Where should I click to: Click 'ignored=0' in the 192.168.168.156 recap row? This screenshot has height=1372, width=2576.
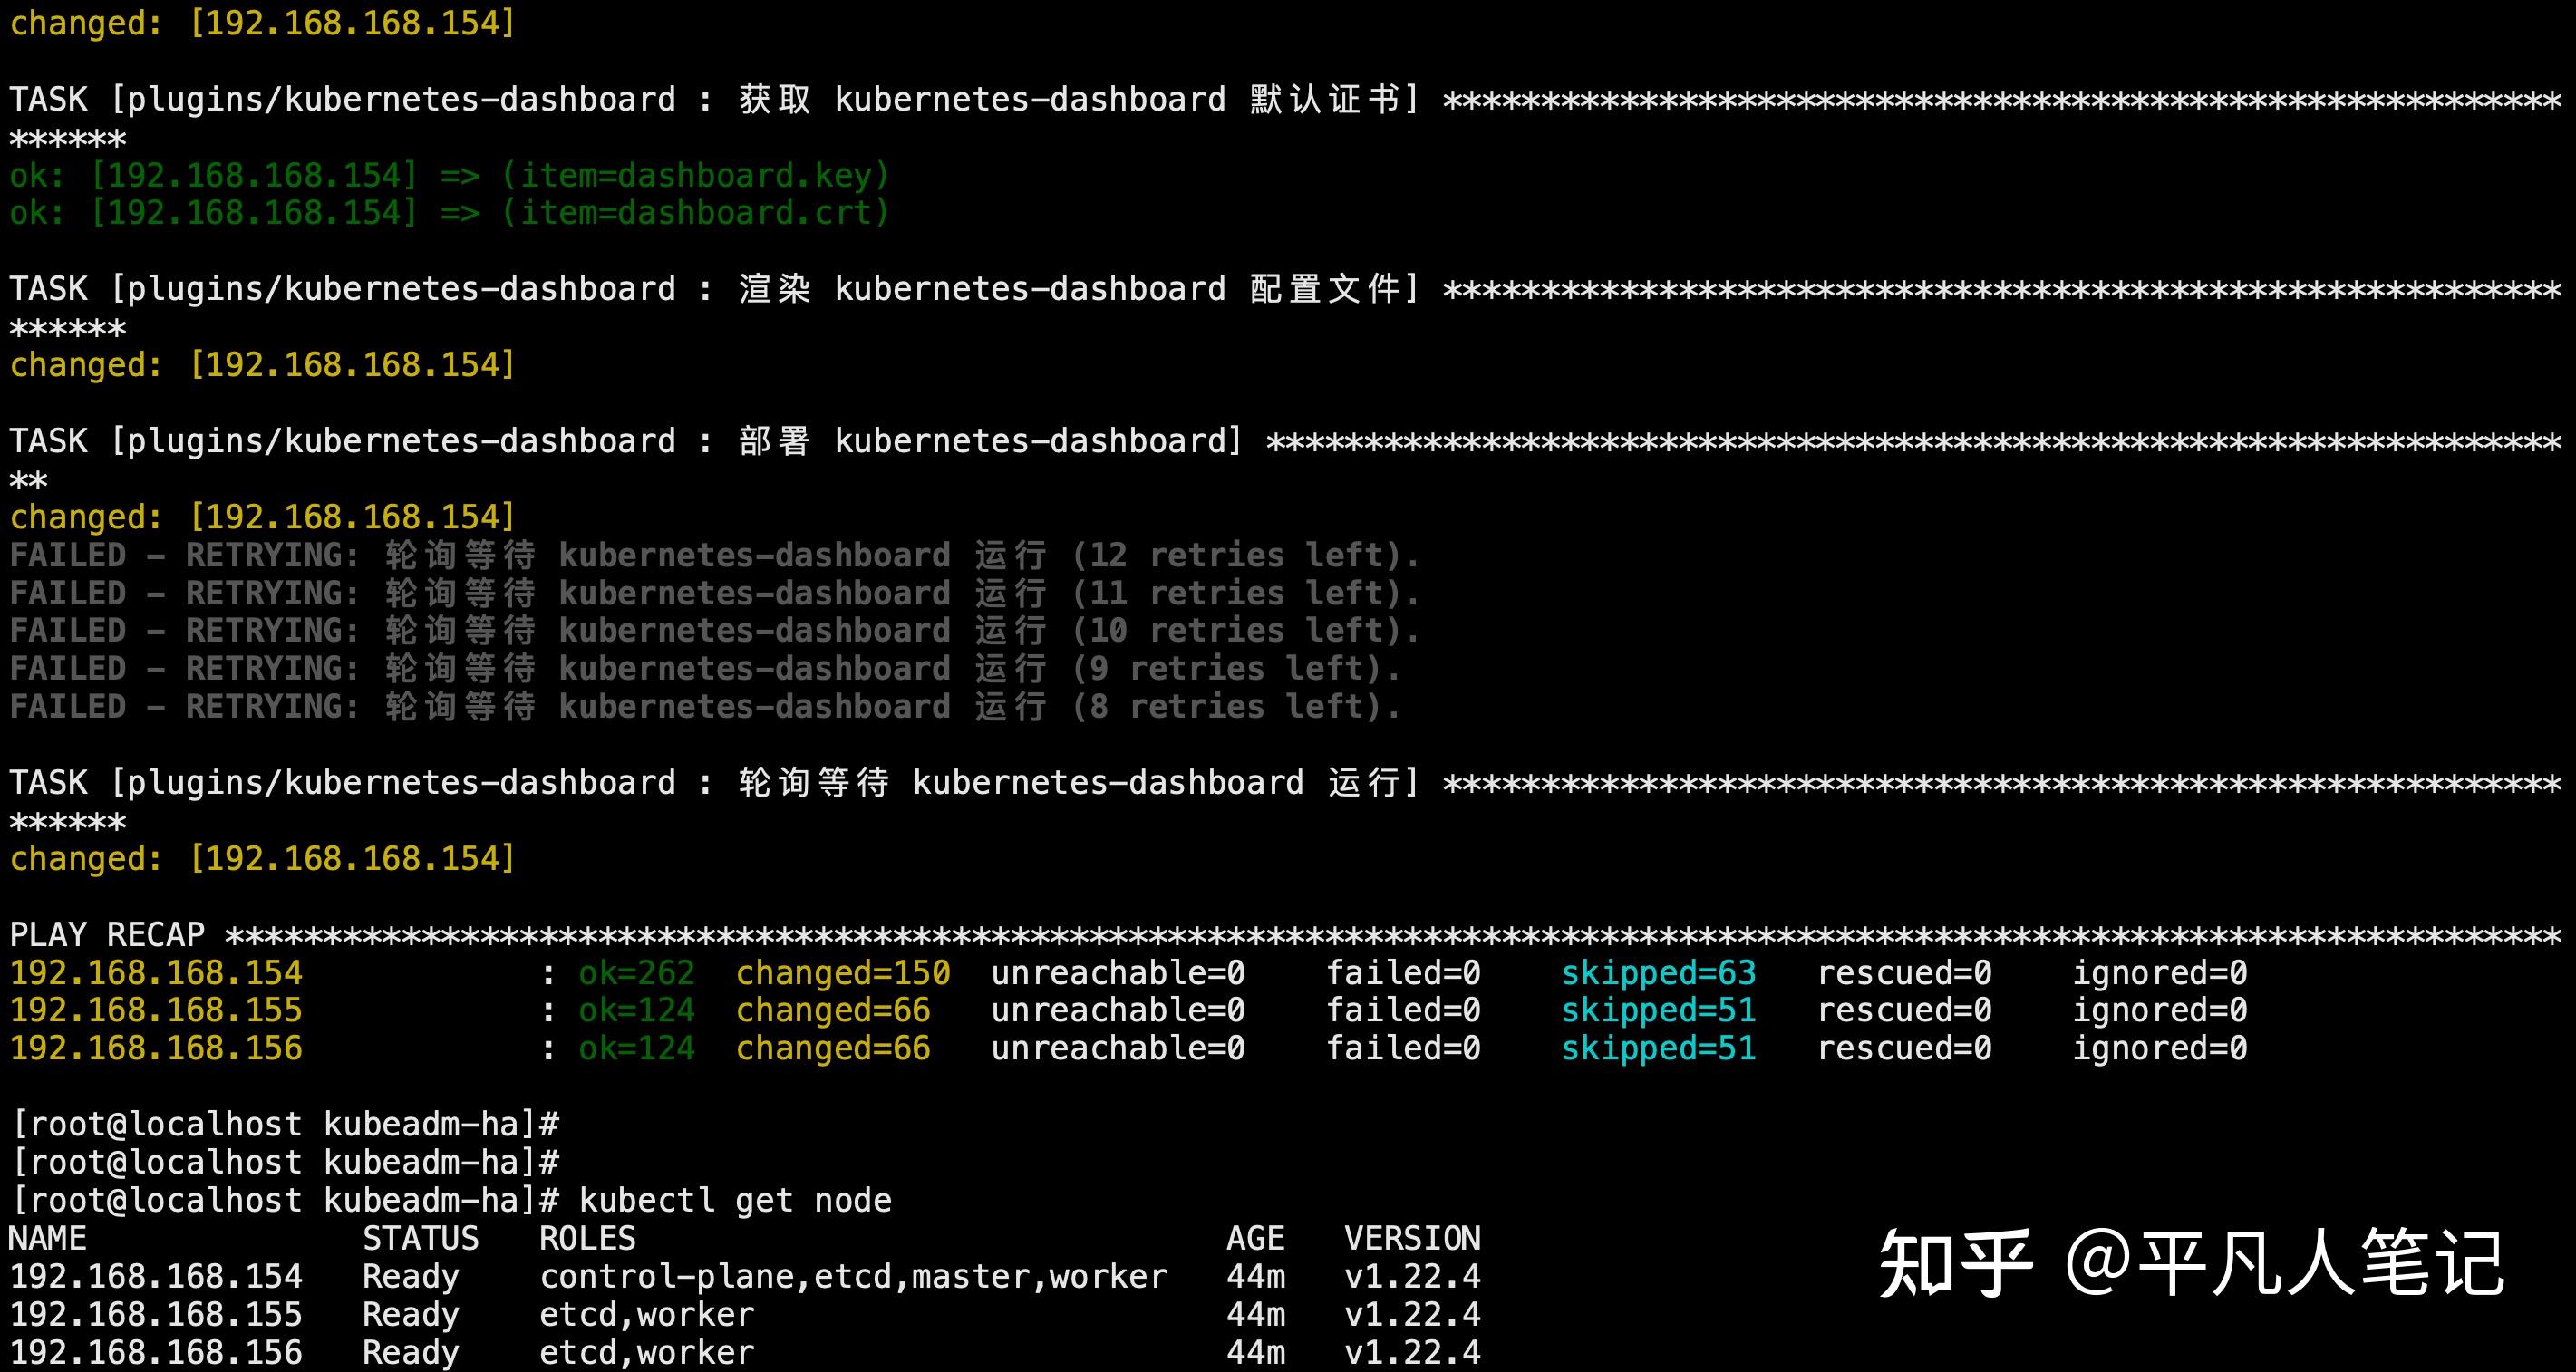pos(2160,1048)
